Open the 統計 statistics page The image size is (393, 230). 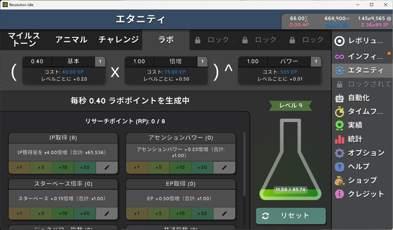coord(362,139)
